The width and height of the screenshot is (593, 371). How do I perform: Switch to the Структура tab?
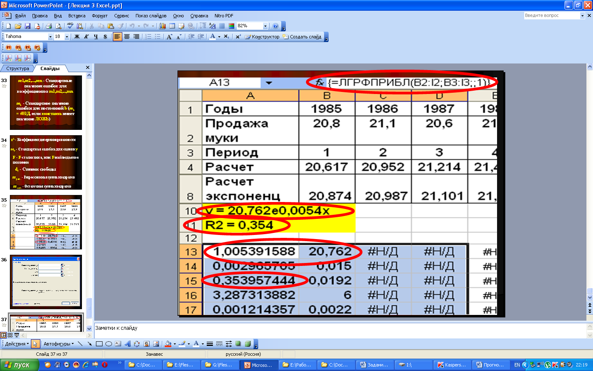(x=18, y=68)
